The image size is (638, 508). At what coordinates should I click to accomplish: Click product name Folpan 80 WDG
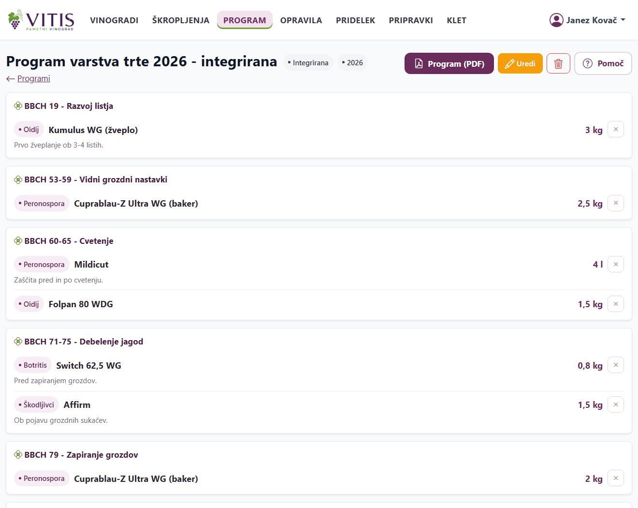(x=81, y=304)
